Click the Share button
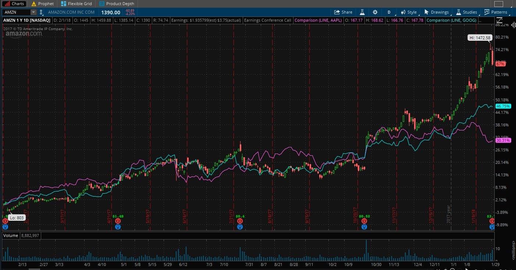This screenshot has width=516, height=270. pos(343,12)
